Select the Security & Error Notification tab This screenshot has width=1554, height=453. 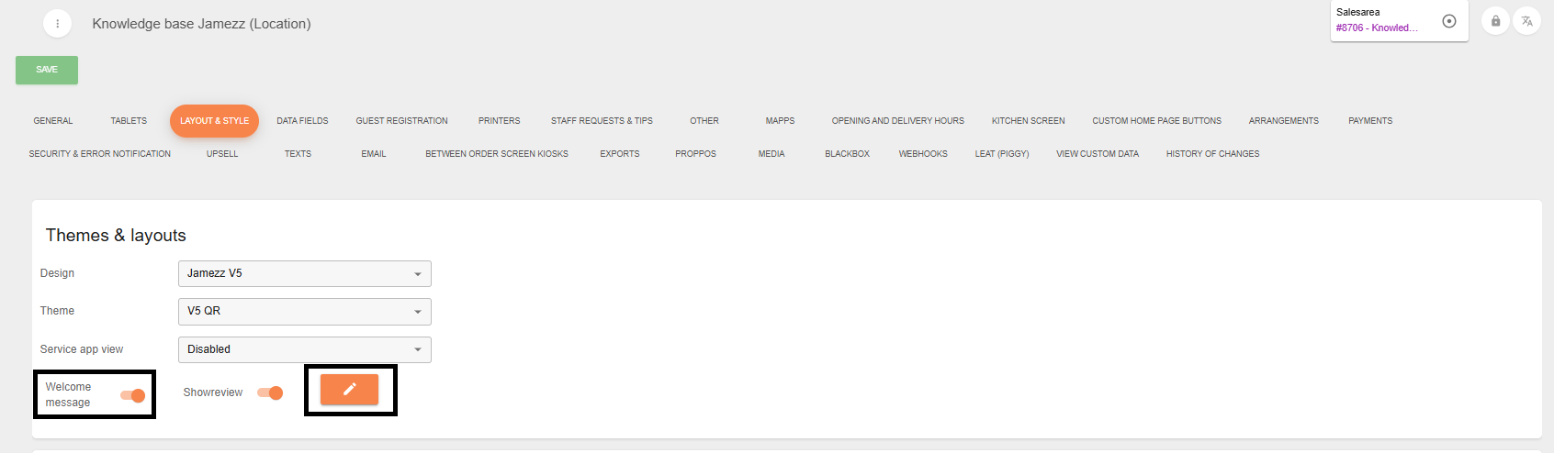(x=99, y=154)
